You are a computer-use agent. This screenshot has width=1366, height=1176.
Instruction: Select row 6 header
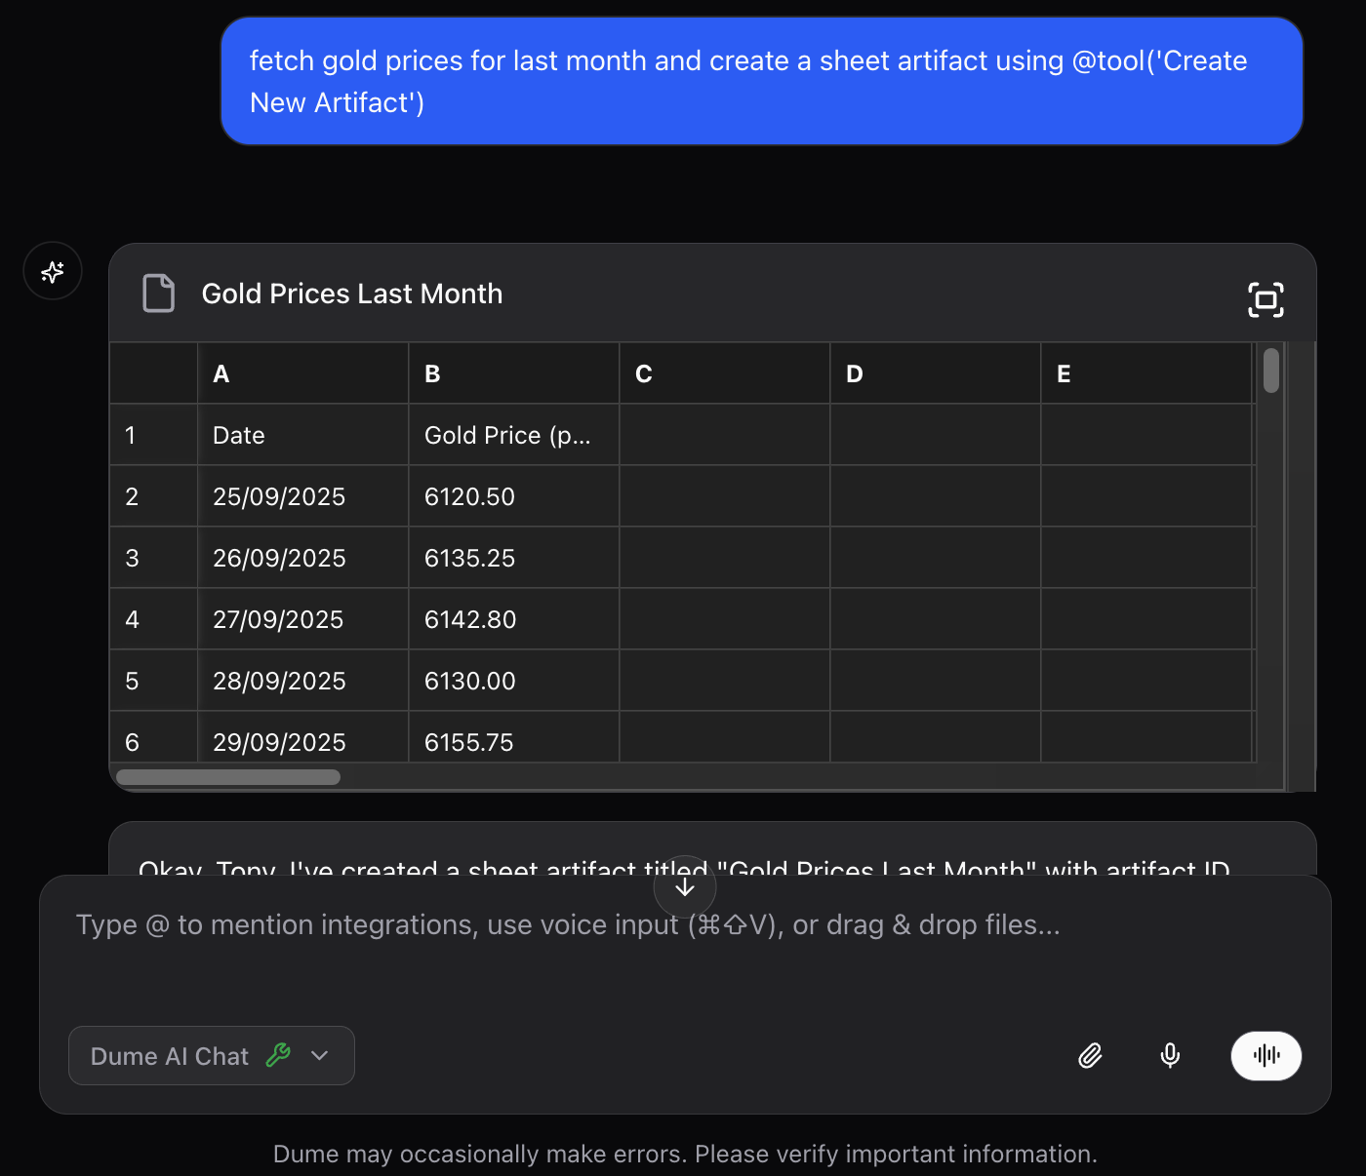153,737
